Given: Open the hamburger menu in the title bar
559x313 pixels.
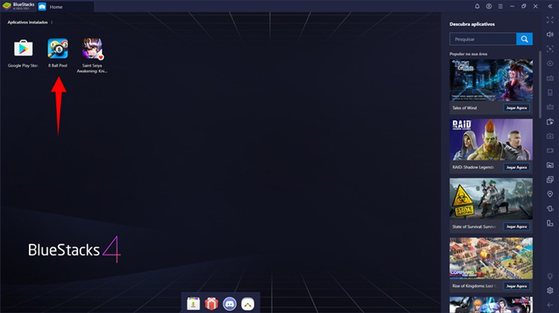Looking at the screenshot, I should point(500,6).
